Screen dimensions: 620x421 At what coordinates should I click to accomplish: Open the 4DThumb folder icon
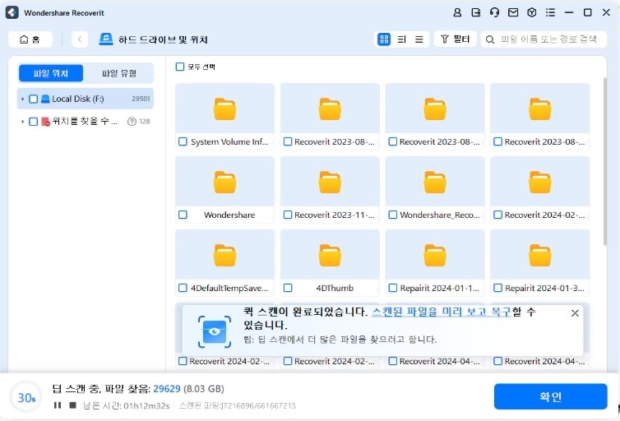[x=330, y=256]
